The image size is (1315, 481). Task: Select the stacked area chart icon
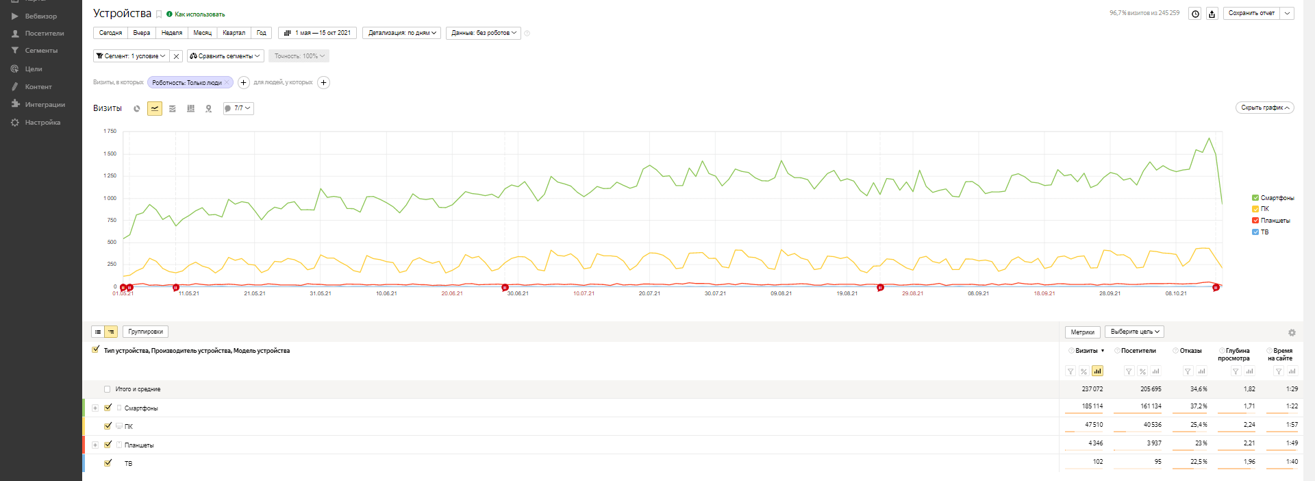pyautogui.click(x=173, y=109)
